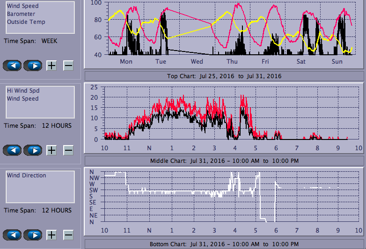Select Outside Temp in the top chart list
Viewport: 366px width, 249px height.
pyautogui.click(x=26, y=22)
